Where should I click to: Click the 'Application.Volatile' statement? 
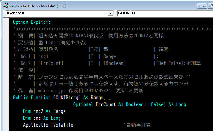pyautogui.click(x=48, y=125)
